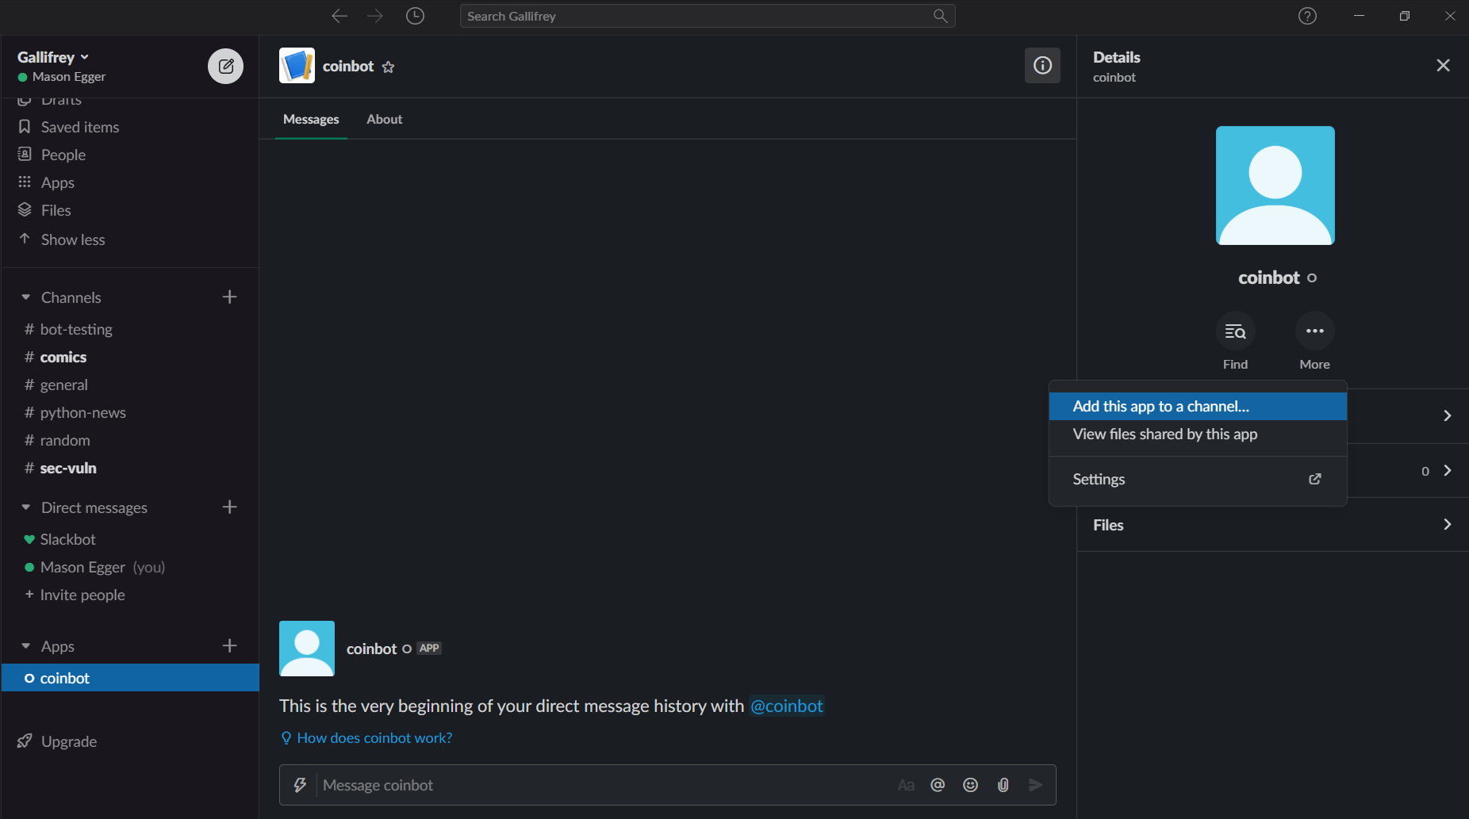Expand the Files section in Details
This screenshot has width=1469, height=819.
coord(1272,525)
